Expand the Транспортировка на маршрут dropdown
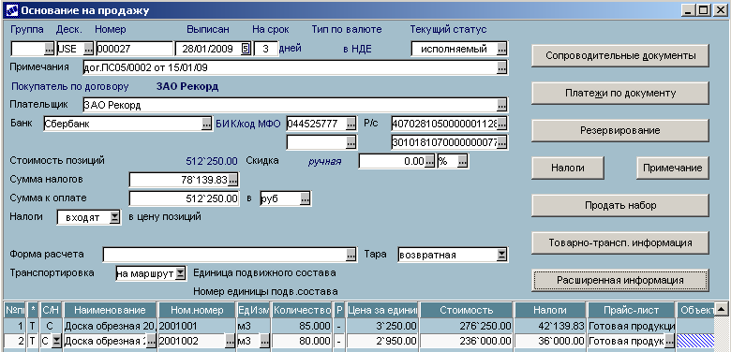The image size is (731, 352). click(181, 273)
